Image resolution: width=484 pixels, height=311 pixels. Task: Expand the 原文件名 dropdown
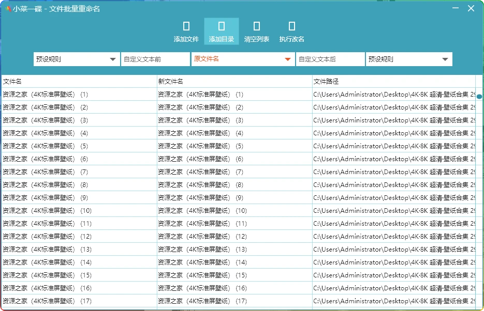pyautogui.click(x=243, y=59)
